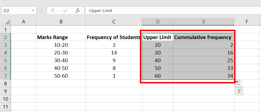Select cumulative frequency cell with 34
The image size is (261, 112).
204,76
